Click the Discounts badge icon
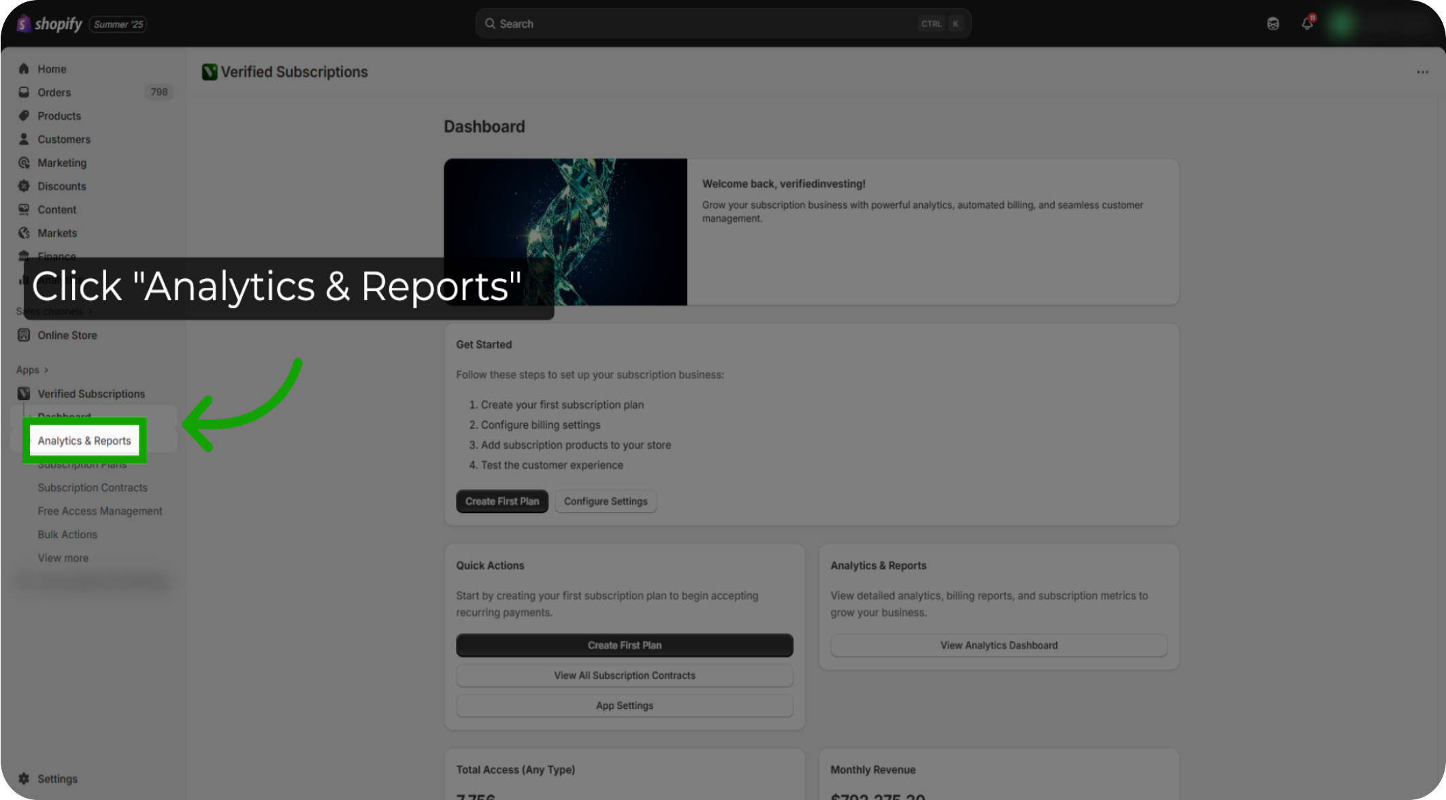The image size is (1446, 800). (24, 186)
